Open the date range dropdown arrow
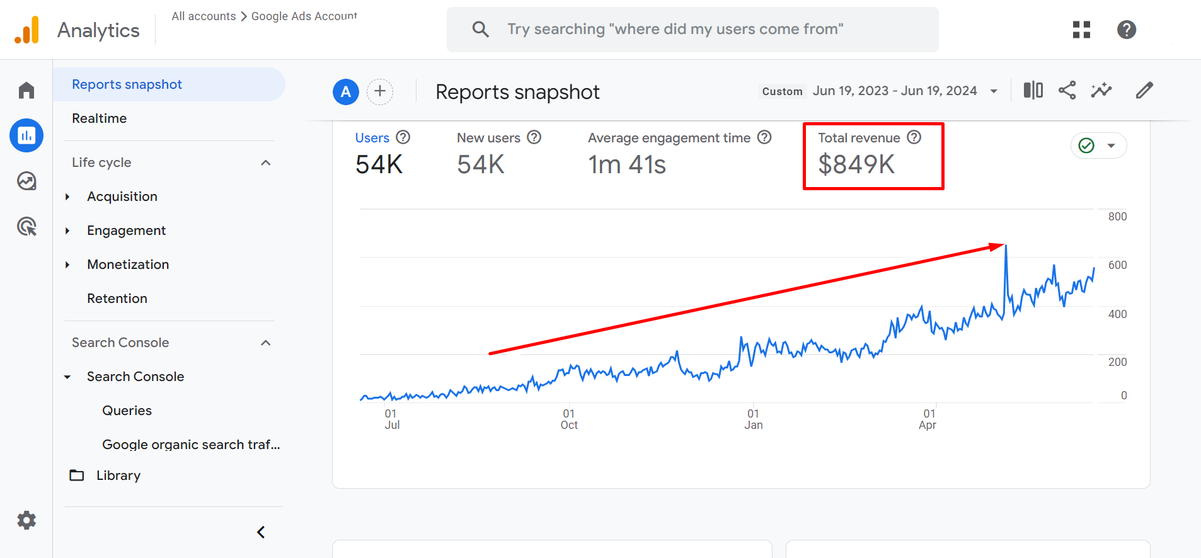Image resolution: width=1201 pixels, height=558 pixels. pyautogui.click(x=994, y=91)
